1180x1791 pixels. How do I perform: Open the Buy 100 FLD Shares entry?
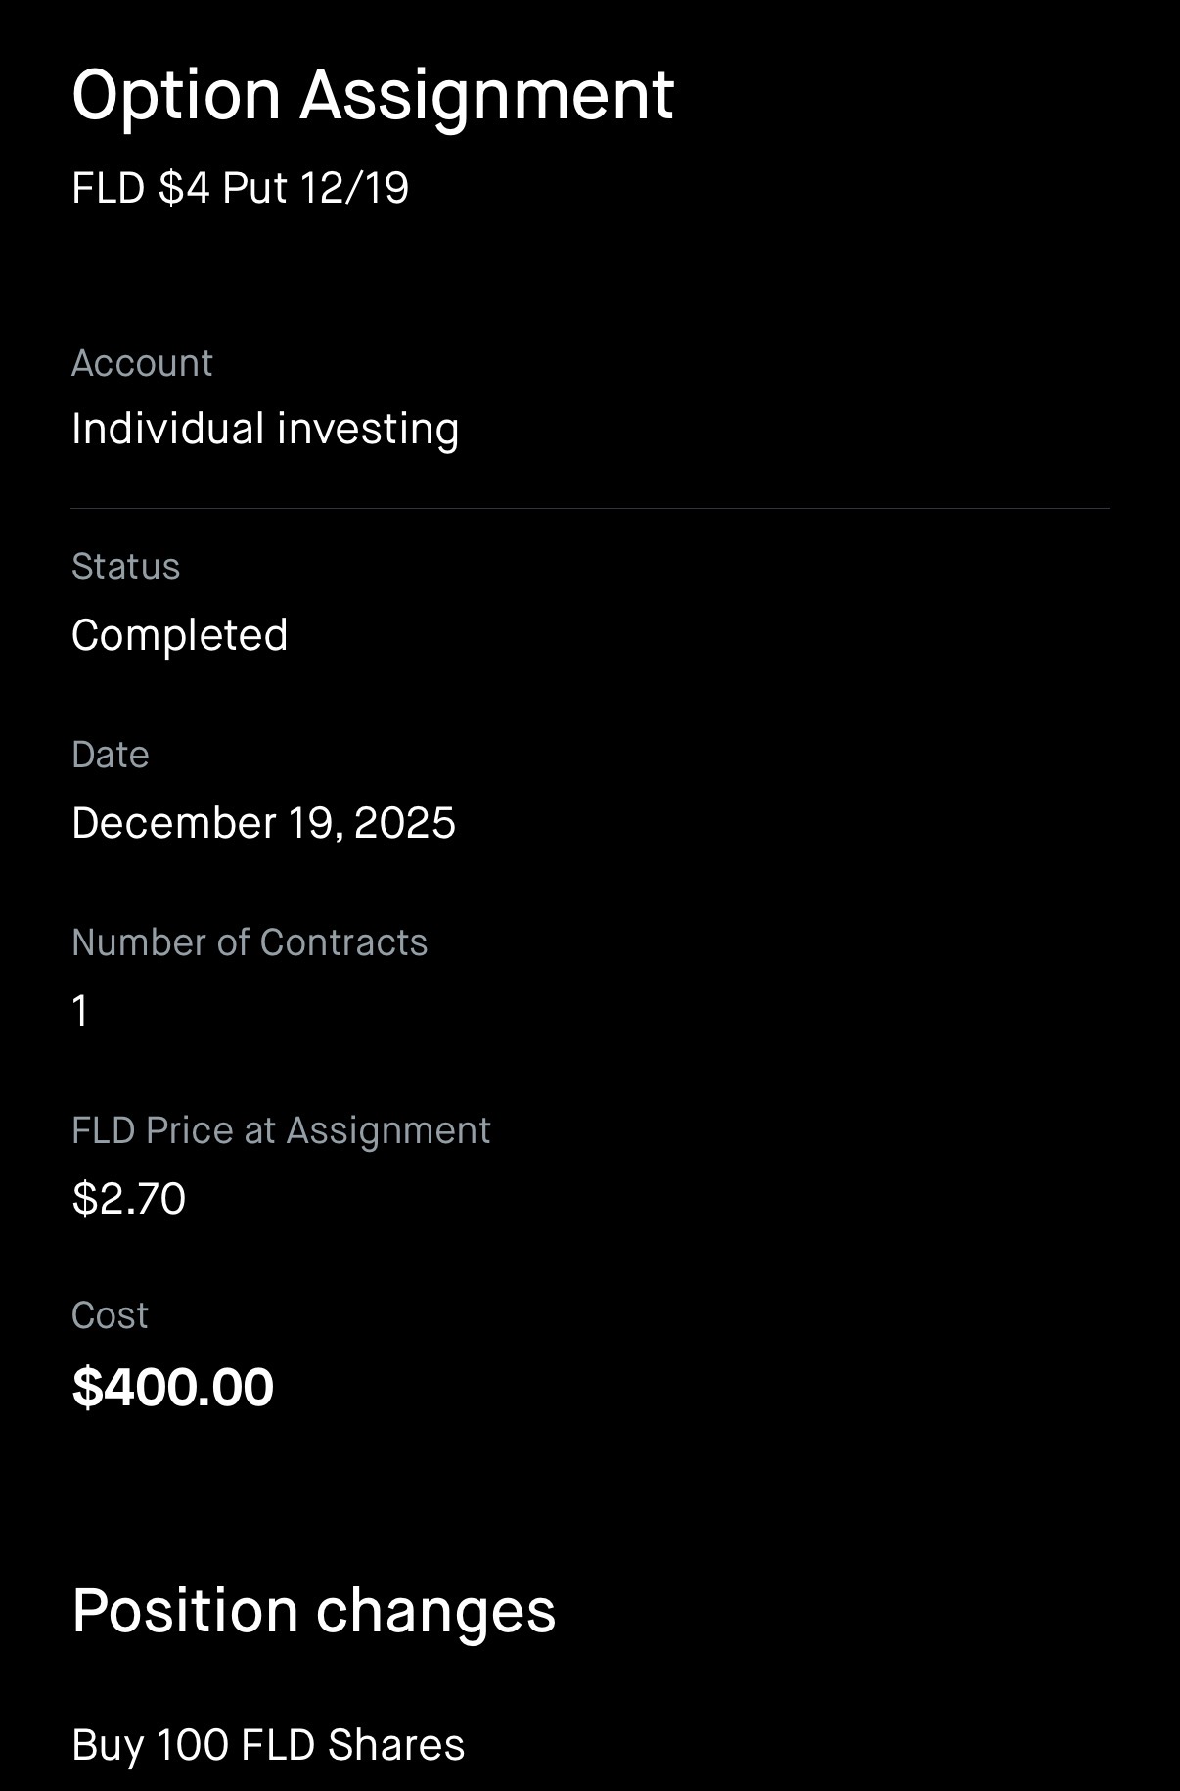(268, 1745)
